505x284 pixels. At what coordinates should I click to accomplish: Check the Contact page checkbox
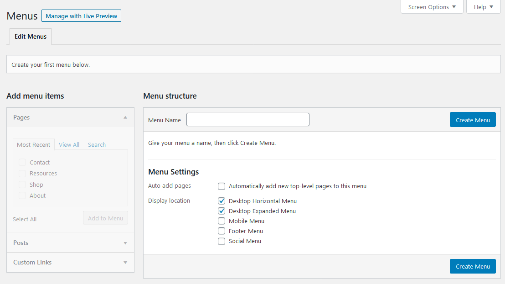[x=22, y=162]
